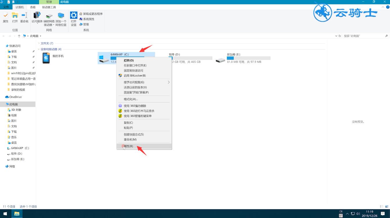Image resolution: width=390 pixels, height=218 pixels.
Task: Expand the 文件夹 (7) group
Action: [39, 43]
